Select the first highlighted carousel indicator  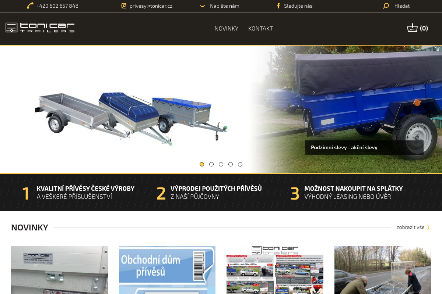(x=202, y=164)
